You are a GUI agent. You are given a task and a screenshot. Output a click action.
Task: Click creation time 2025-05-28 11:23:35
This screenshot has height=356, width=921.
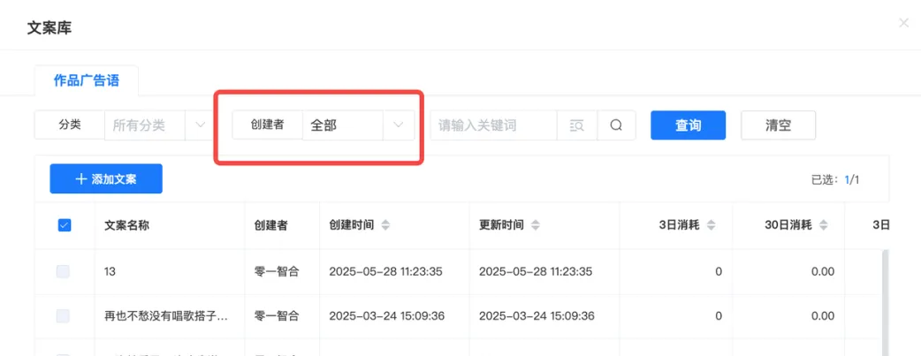(385, 271)
